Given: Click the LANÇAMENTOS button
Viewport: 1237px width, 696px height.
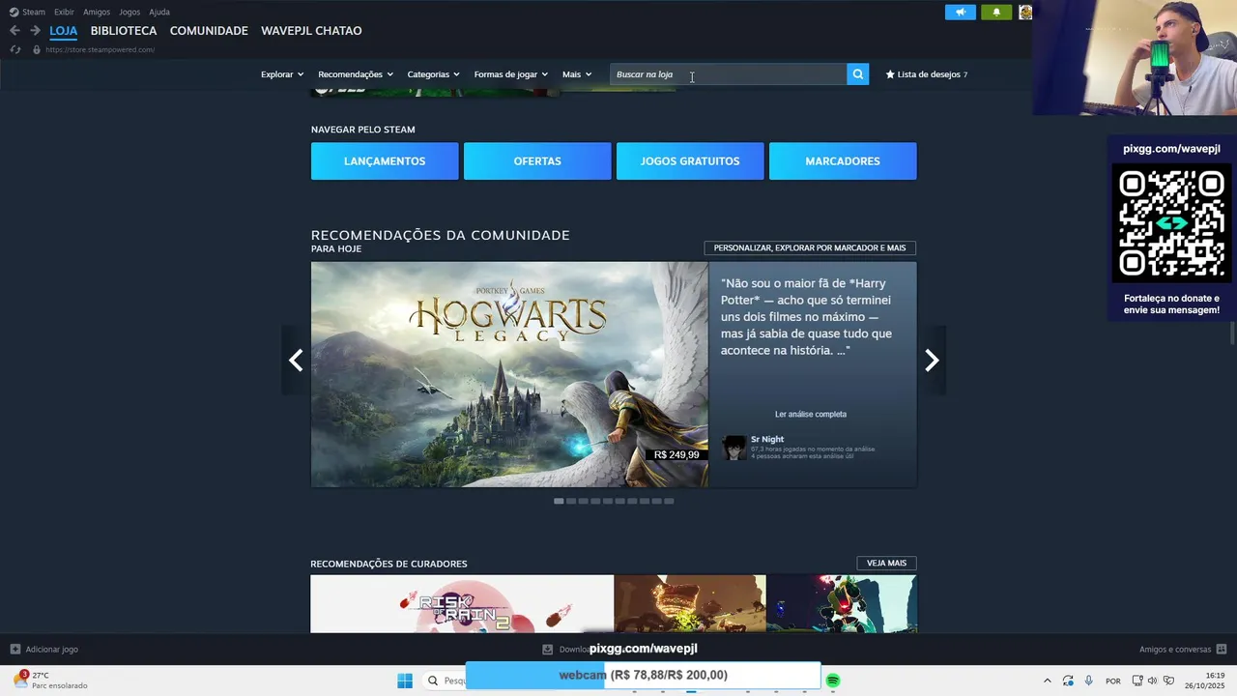Looking at the screenshot, I should (x=385, y=161).
